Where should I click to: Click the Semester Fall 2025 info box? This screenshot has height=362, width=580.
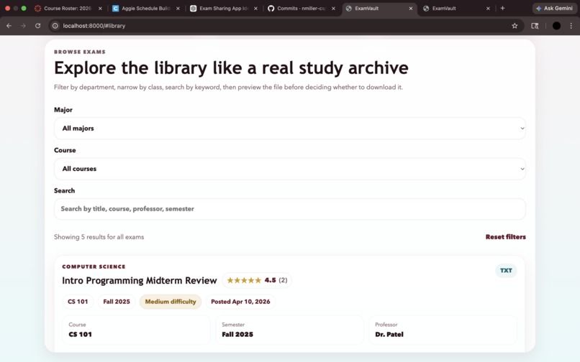coord(289,330)
